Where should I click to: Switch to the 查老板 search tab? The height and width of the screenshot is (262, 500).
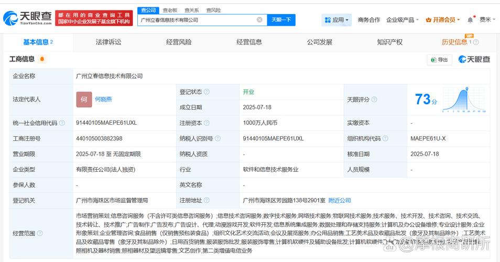pyautogui.click(x=170, y=10)
